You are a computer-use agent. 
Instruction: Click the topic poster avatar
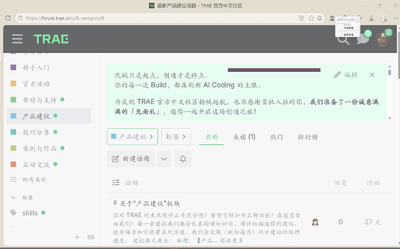coord(315,222)
